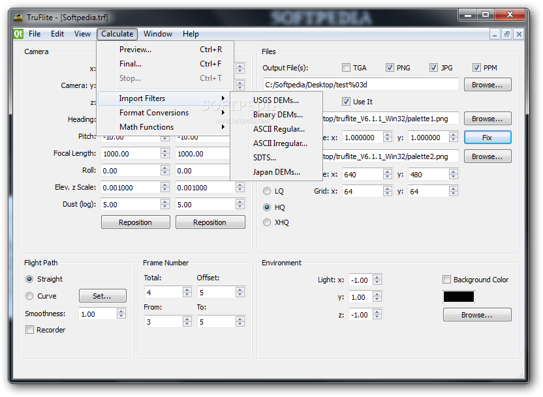The image size is (543, 397).
Task: Minimize the inner document window
Action: coord(495,34)
